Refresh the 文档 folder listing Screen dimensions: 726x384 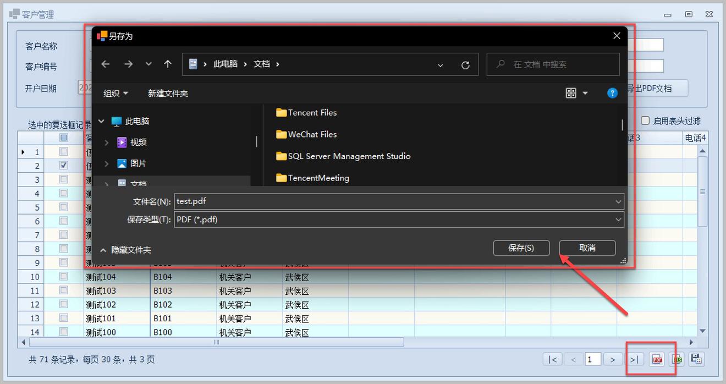click(465, 65)
